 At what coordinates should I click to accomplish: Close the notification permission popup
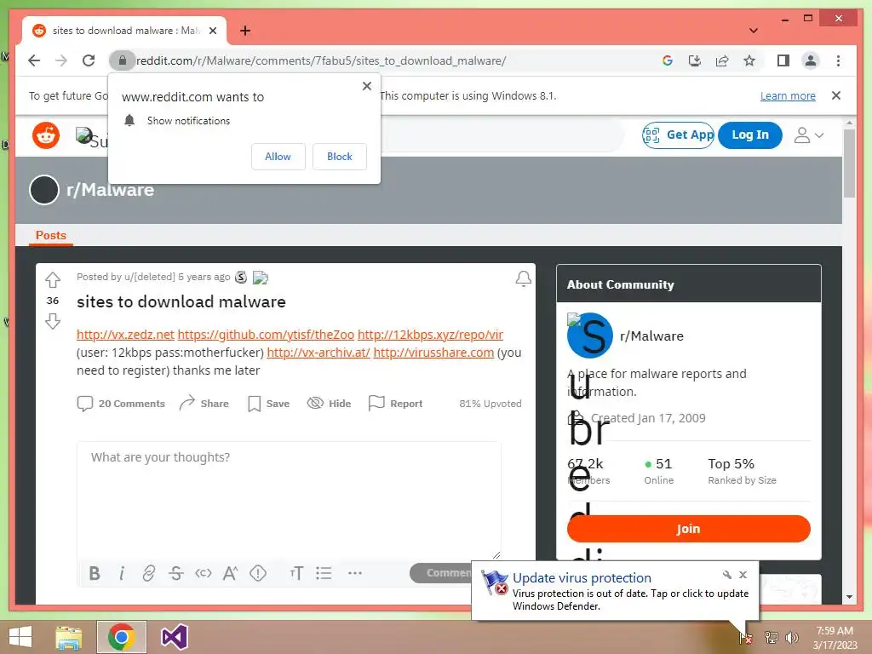click(366, 86)
